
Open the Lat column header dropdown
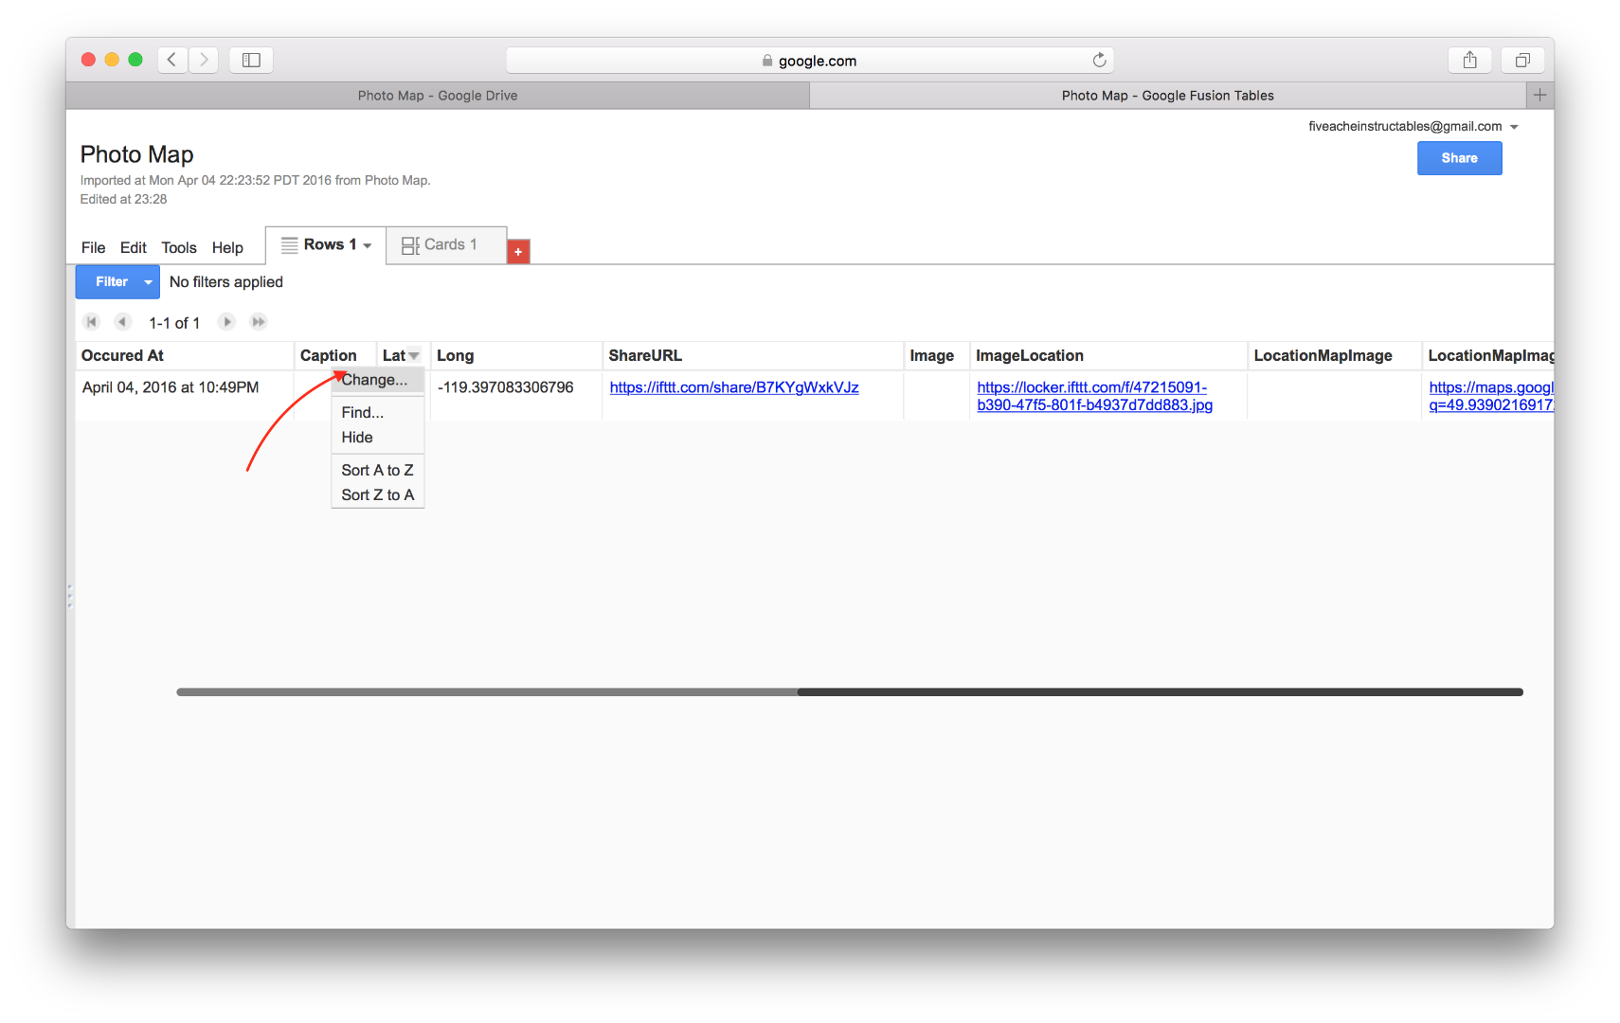tap(415, 355)
